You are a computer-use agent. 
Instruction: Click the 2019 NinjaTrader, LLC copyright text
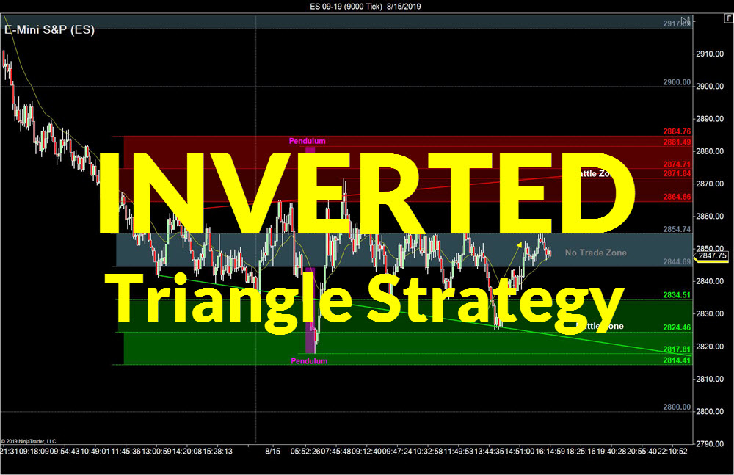[29, 441]
